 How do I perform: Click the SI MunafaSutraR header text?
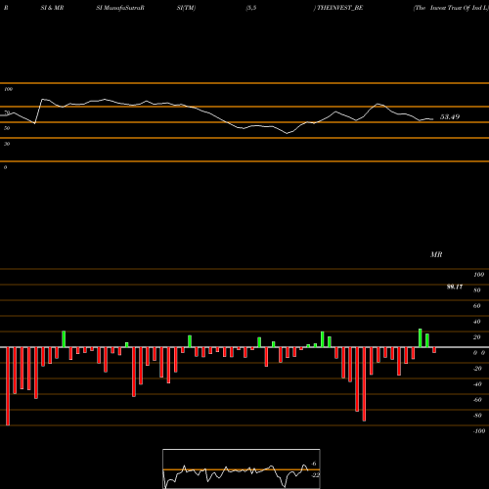click(120, 8)
